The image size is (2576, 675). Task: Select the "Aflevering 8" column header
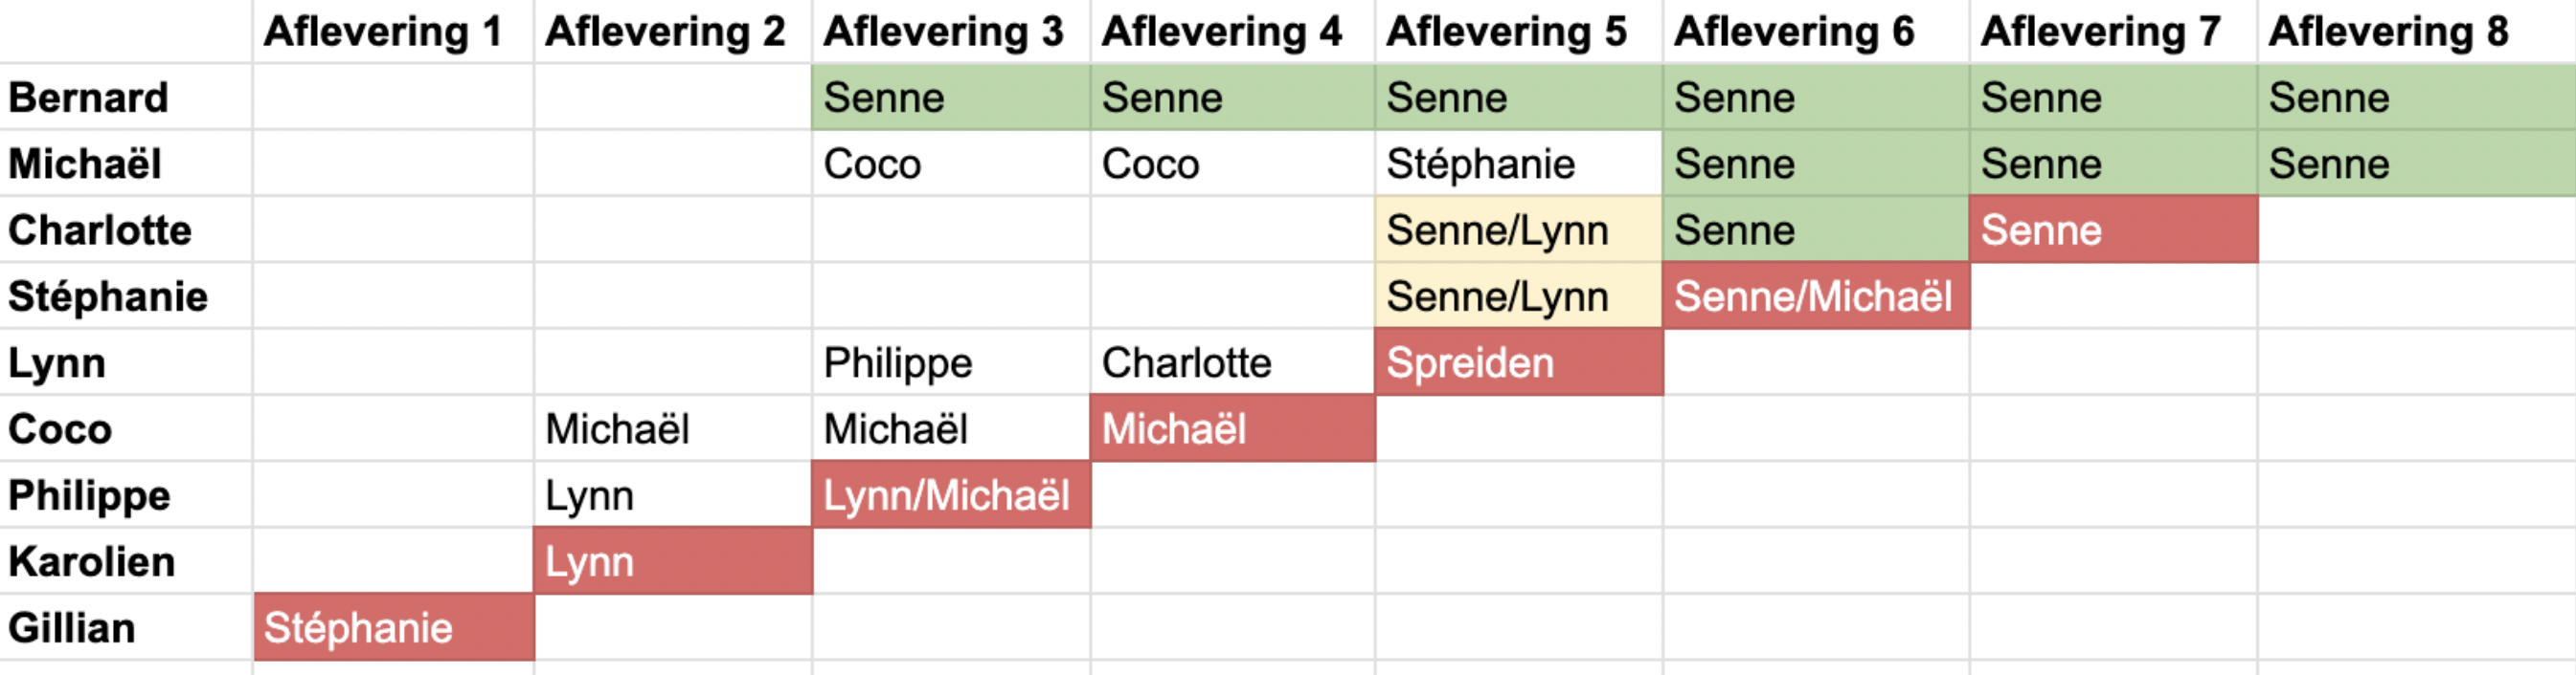tap(2388, 32)
